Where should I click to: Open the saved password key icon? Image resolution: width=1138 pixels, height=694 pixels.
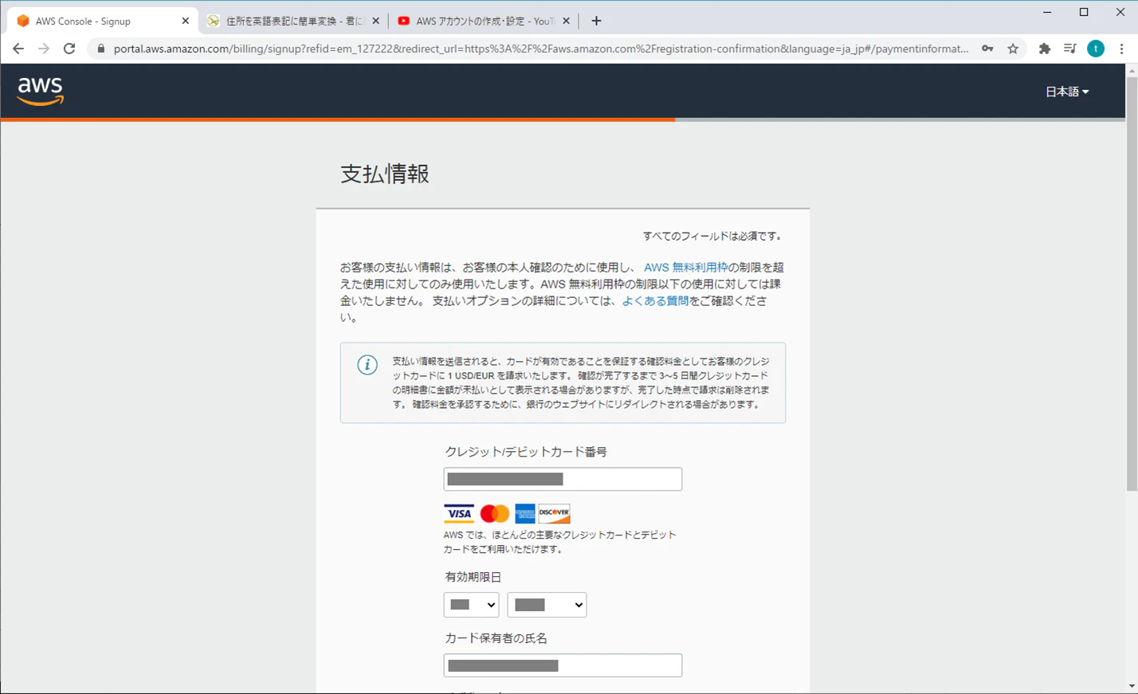coord(987,49)
